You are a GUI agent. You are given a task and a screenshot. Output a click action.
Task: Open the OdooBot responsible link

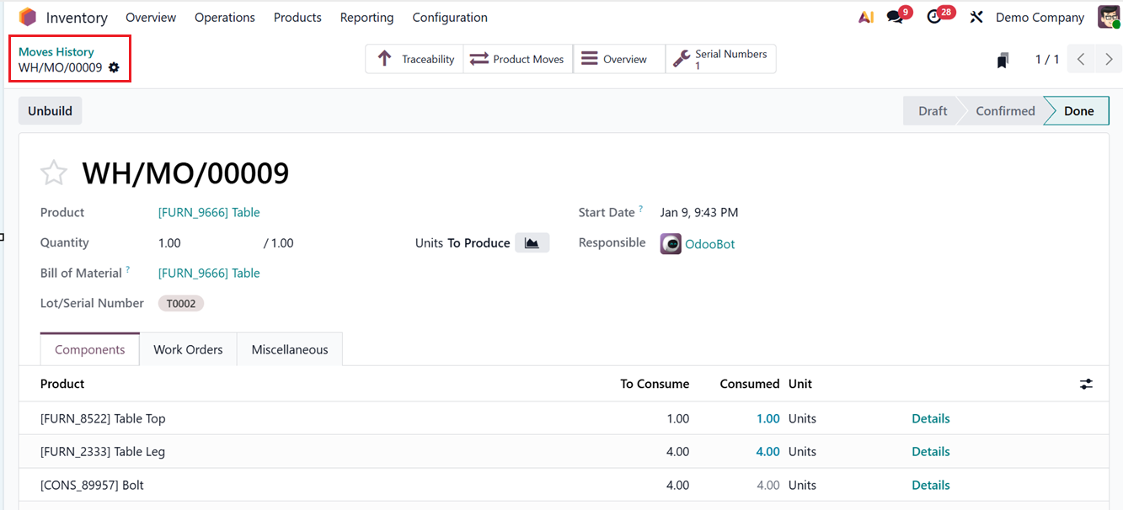point(709,243)
